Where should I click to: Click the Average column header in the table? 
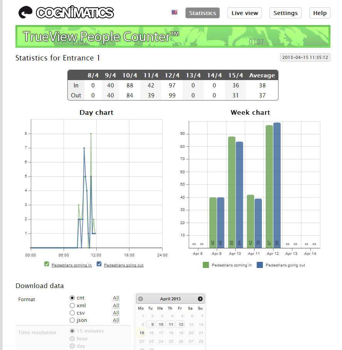[x=262, y=75]
